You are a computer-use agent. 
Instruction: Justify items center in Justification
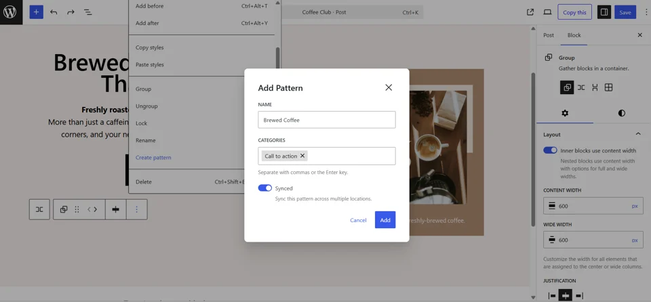pos(566,295)
